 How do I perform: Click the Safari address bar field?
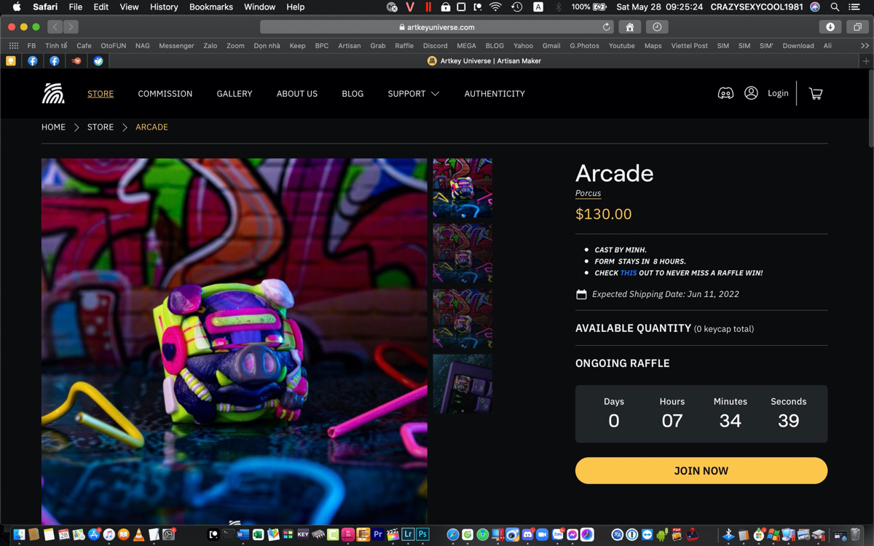(437, 27)
